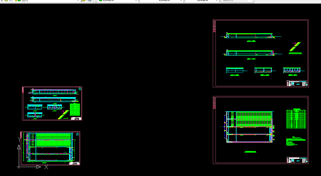This screenshot has width=321, height=176.
Task: Click the title block of bottom-right sheet
Action: (x=297, y=160)
